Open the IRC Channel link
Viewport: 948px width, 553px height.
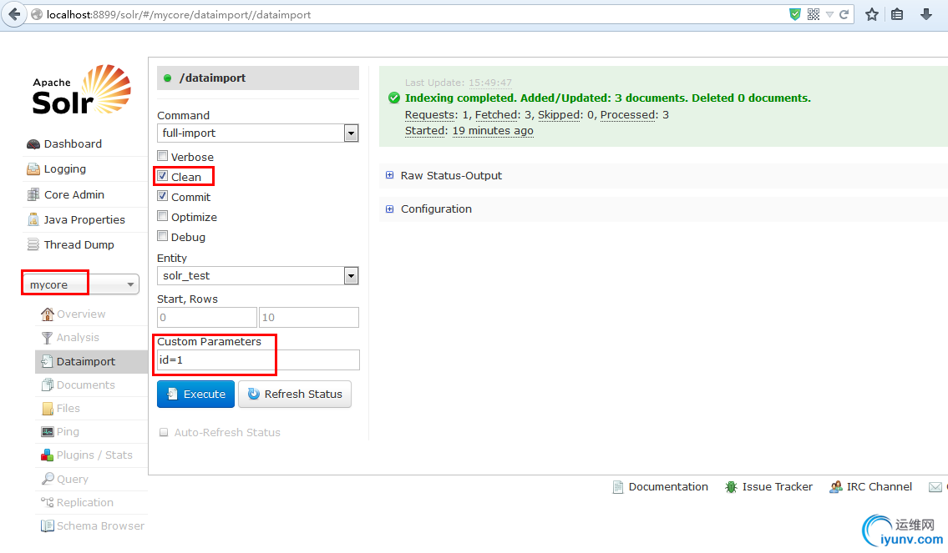click(879, 486)
